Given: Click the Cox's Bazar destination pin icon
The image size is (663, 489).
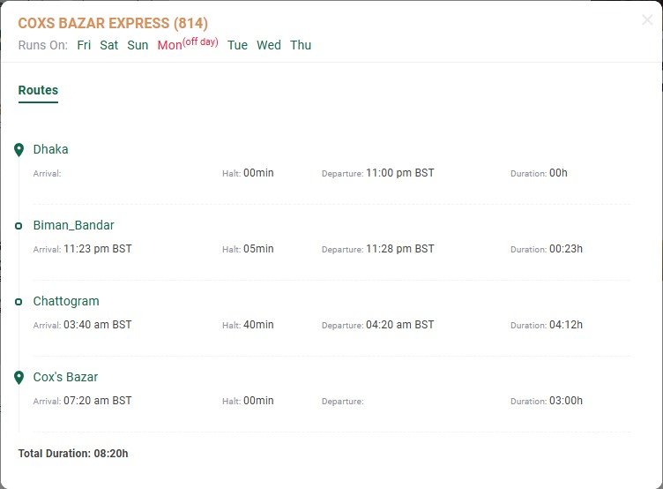Looking at the screenshot, I should point(19,378).
